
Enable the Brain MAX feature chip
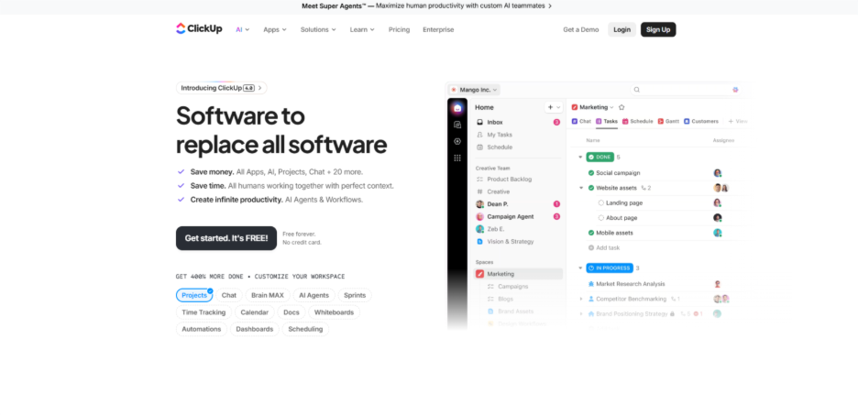(x=269, y=295)
